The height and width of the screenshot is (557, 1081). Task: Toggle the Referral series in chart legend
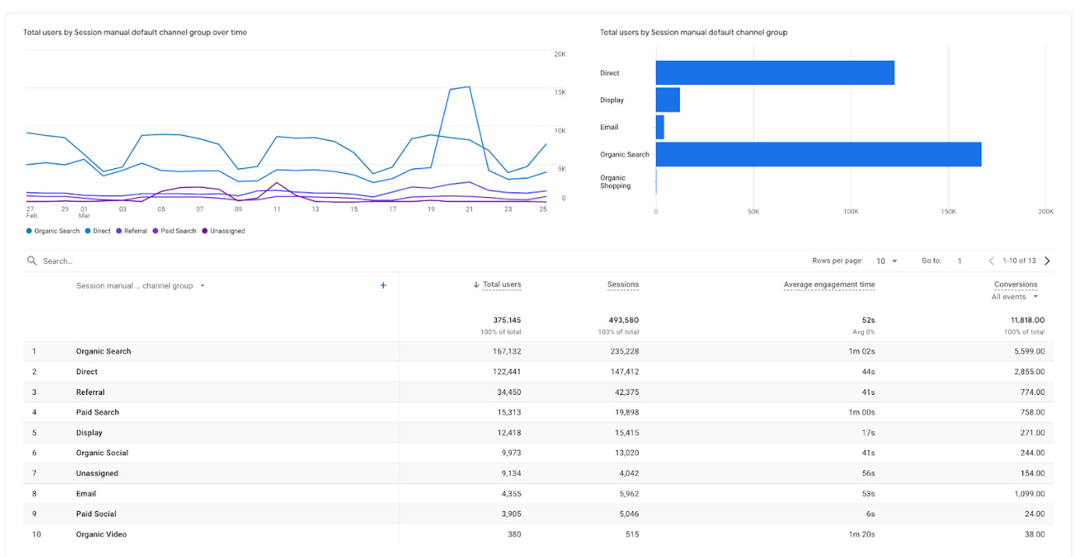coord(131,231)
